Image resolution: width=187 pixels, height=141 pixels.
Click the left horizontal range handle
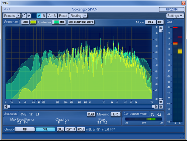9,107
